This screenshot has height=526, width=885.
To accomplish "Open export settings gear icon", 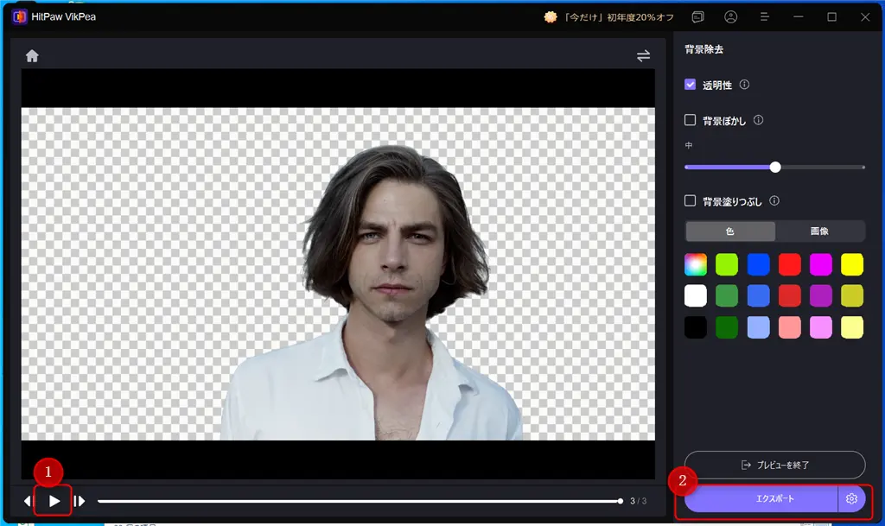I will pos(851,499).
